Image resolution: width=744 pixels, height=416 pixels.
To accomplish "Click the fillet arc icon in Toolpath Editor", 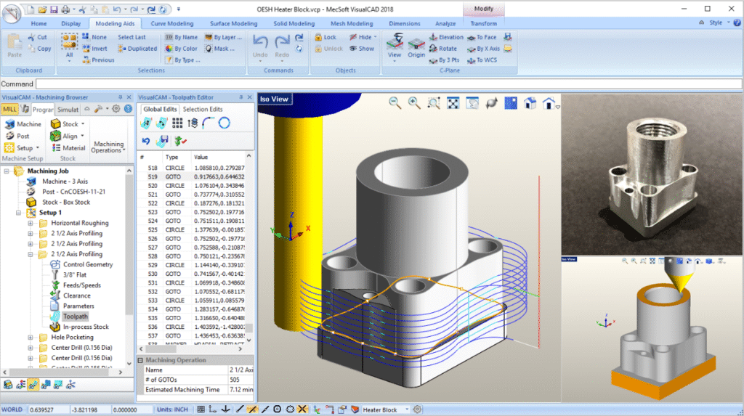I will pyautogui.click(x=208, y=123).
